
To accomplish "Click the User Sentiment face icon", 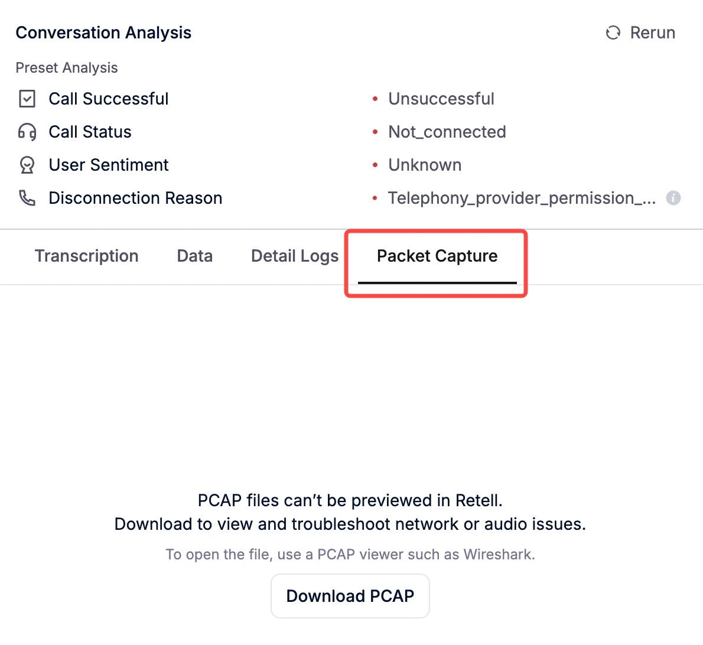I will [x=27, y=165].
